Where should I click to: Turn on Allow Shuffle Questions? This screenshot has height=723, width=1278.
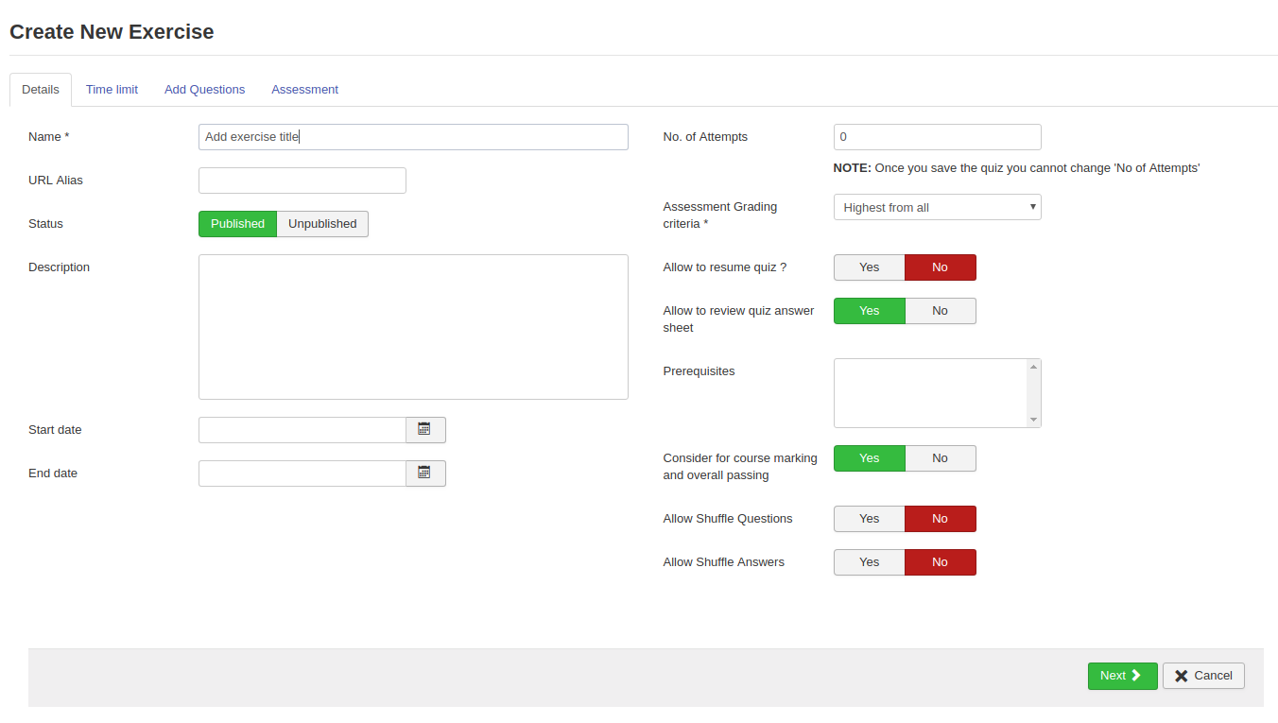click(869, 519)
